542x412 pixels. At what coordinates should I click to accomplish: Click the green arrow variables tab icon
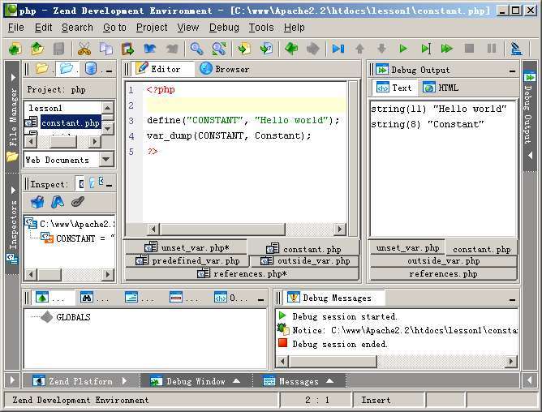tap(42, 298)
